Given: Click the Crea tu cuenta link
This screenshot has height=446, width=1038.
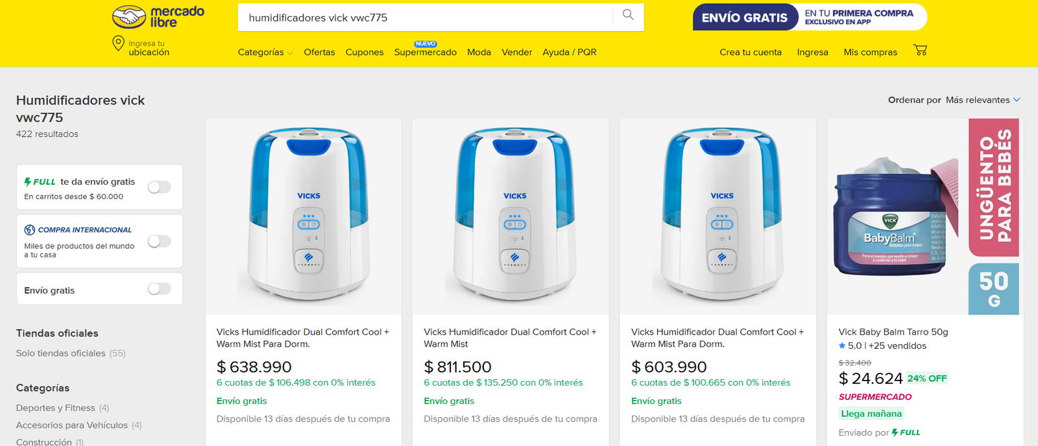Looking at the screenshot, I should pos(751,53).
